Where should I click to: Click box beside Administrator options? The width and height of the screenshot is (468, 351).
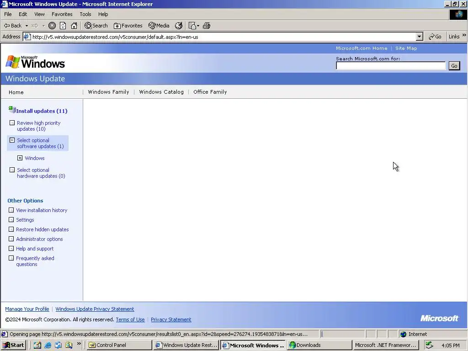click(x=11, y=239)
